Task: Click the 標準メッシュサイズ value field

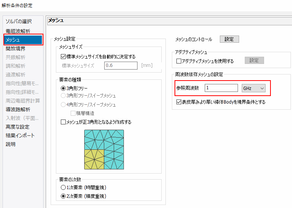Action: pyautogui.click(x=121, y=65)
